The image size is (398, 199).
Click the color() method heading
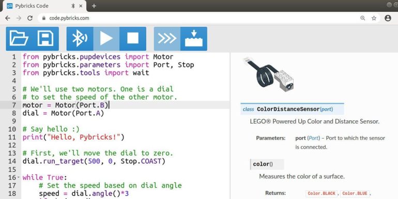[x=267, y=164]
